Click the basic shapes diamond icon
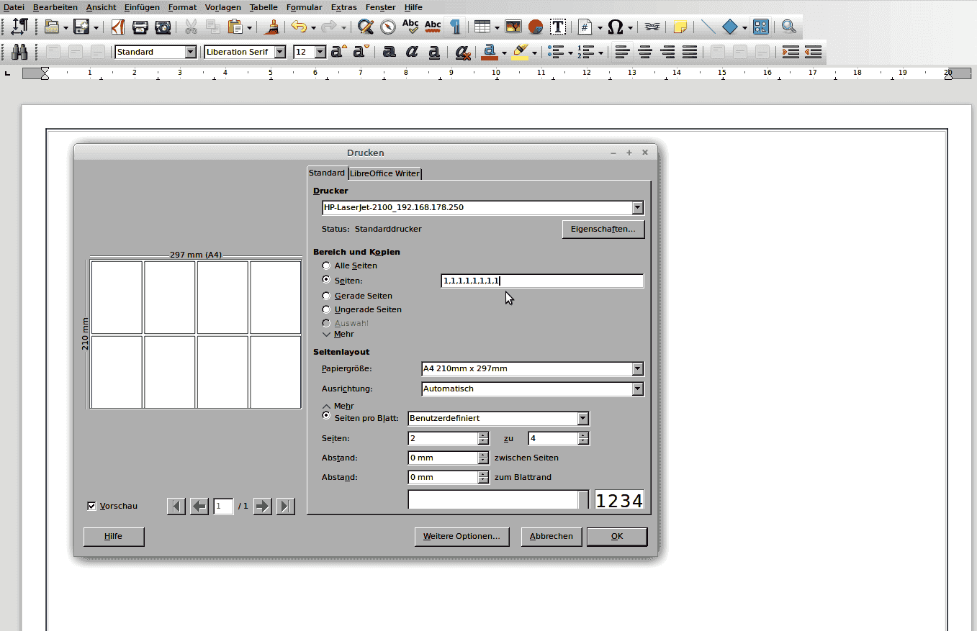Image resolution: width=977 pixels, height=631 pixels. pos(730,27)
